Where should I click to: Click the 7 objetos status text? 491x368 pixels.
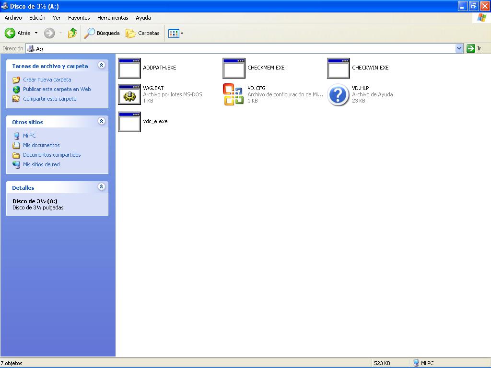pos(12,363)
